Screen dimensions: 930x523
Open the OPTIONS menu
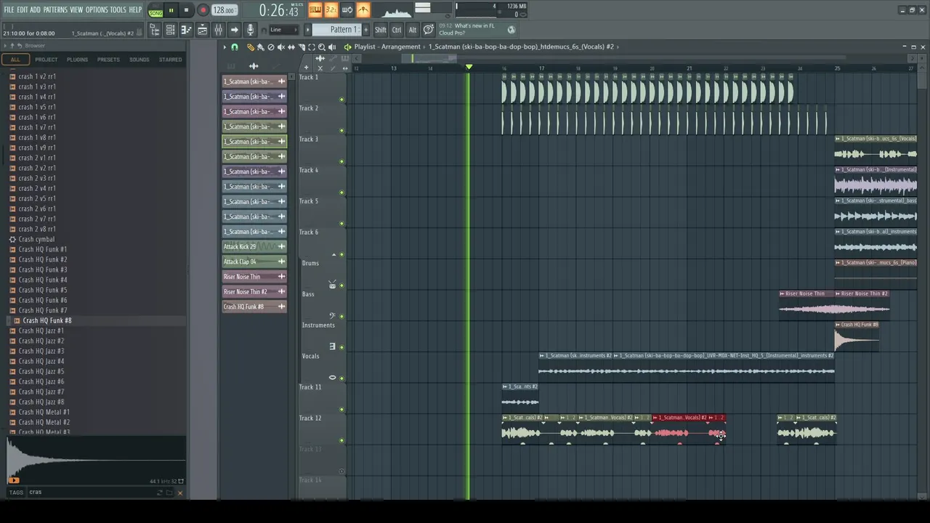pyautogui.click(x=97, y=9)
